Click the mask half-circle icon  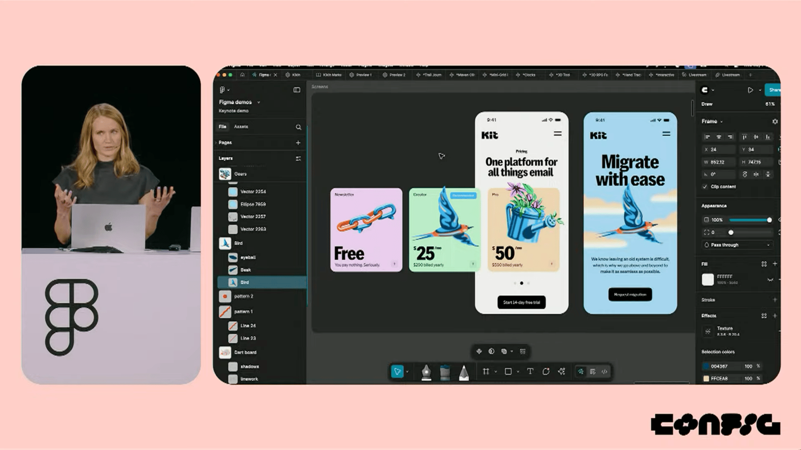coord(491,351)
